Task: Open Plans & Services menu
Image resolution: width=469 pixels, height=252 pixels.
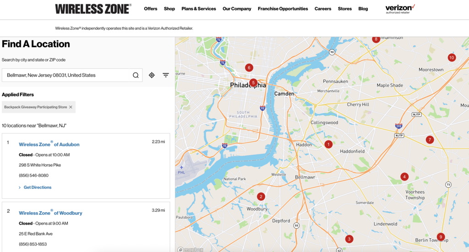Action: click(x=199, y=9)
